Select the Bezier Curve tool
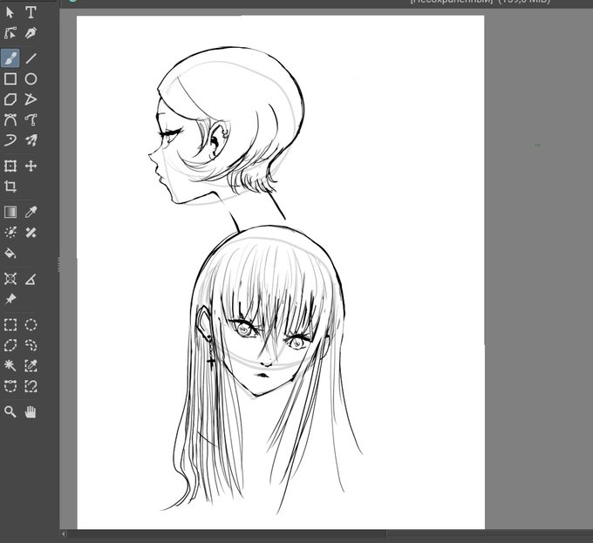The image size is (593, 543). click(x=10, y=120)
